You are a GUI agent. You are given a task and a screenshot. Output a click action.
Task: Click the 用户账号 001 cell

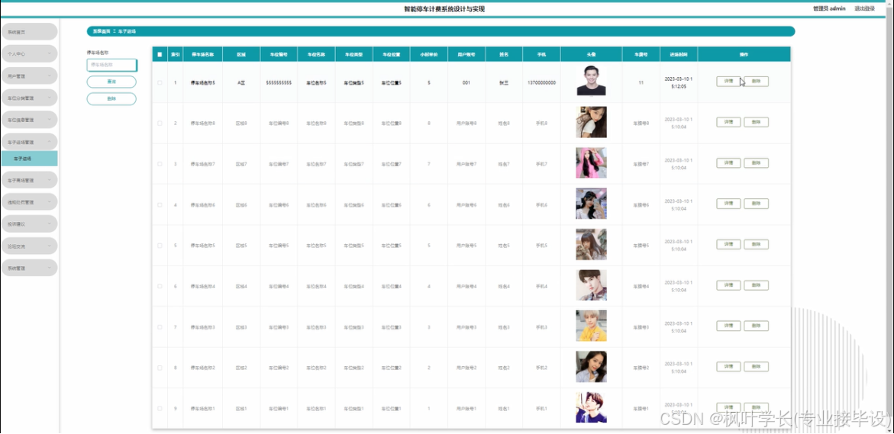tap(466, 82)
